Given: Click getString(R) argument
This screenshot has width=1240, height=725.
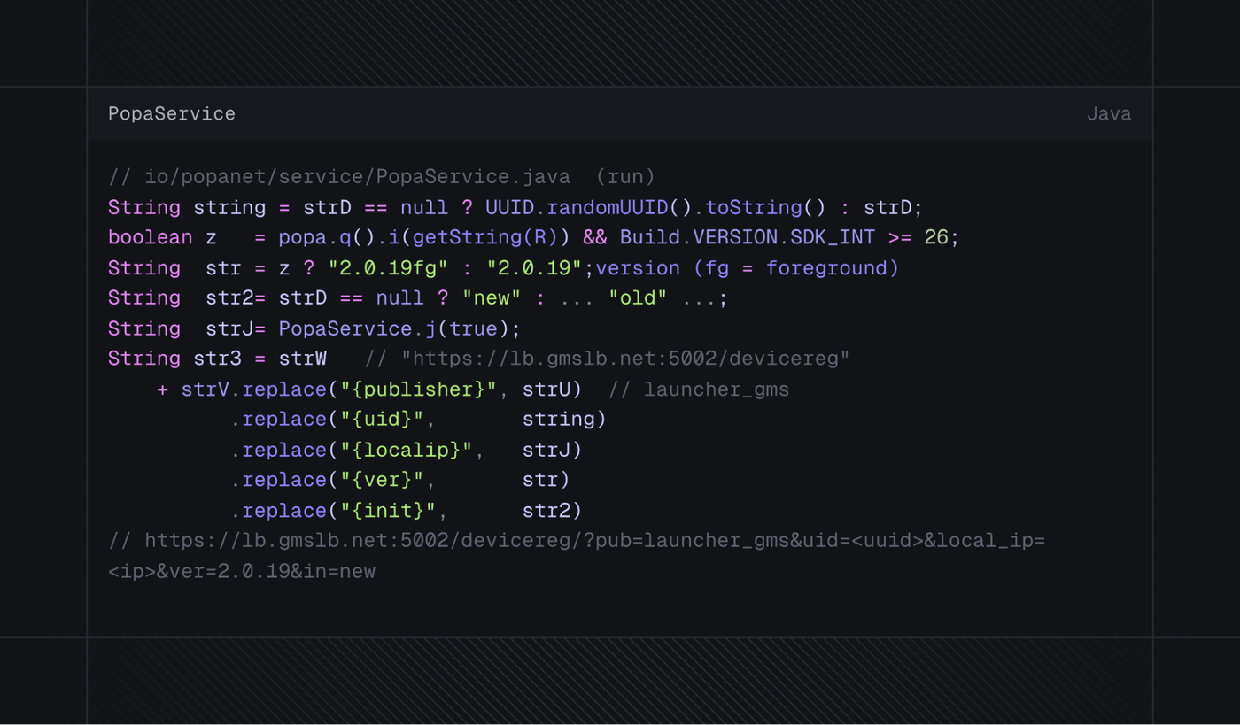Looking at the screenshot, I should 485,238.
